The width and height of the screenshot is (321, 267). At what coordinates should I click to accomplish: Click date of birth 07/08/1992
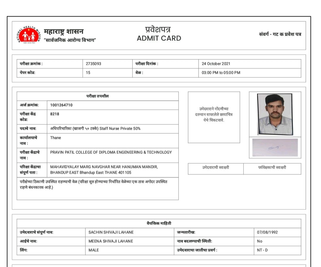coord(267,232)
